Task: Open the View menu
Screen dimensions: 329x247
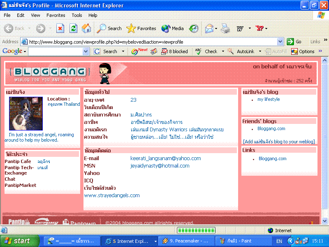Action: pyautogui.click(x=35, y=15)
